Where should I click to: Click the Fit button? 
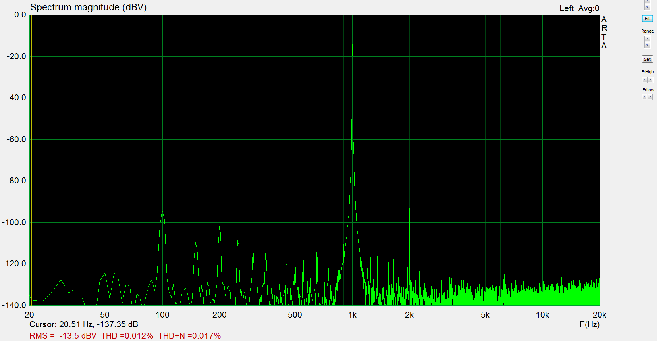coord(647,19)
